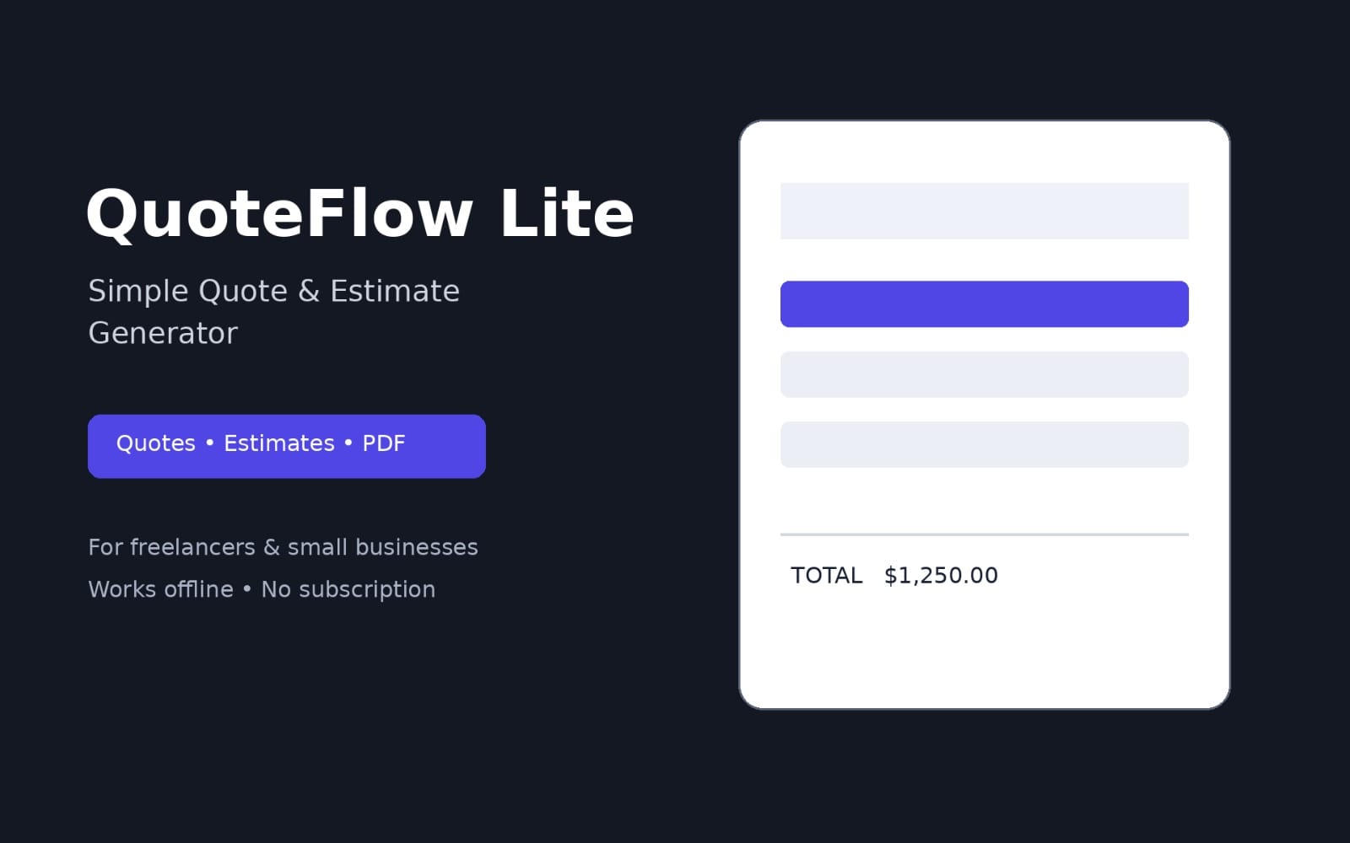Click the QuoteFlow Lite title

click(x=359, y=213)
